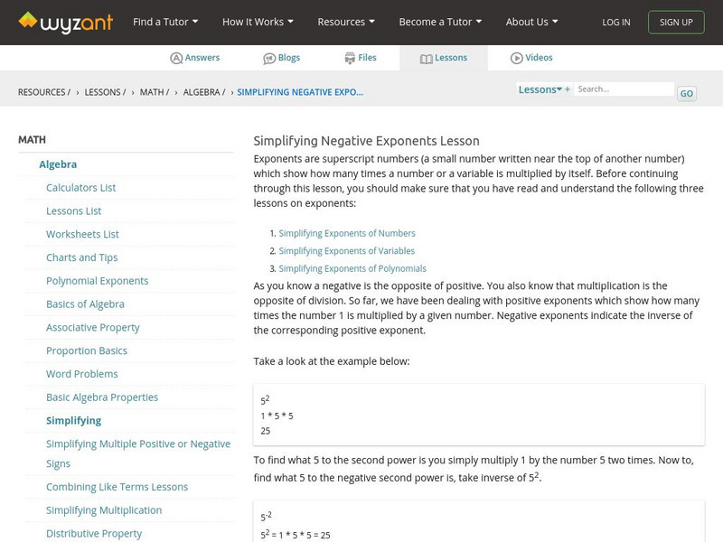Expand the About Us menu
This screenshot has height=542, width=723.
[531, 22]
